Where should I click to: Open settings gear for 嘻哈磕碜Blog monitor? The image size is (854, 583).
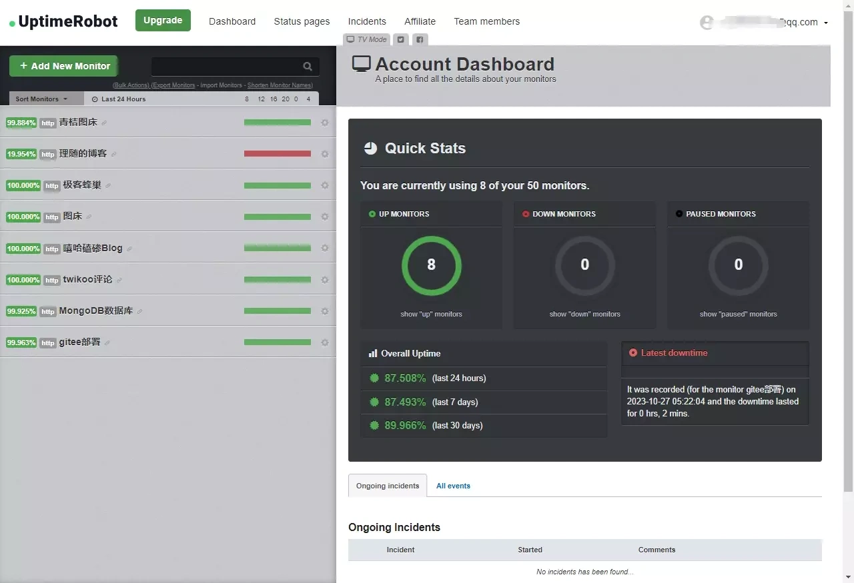[x=325, y=248]
